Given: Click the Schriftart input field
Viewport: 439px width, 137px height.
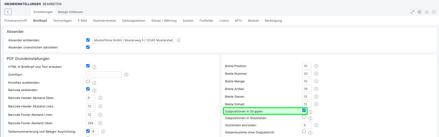Looking at the screenshot, I should pos(104,75).
